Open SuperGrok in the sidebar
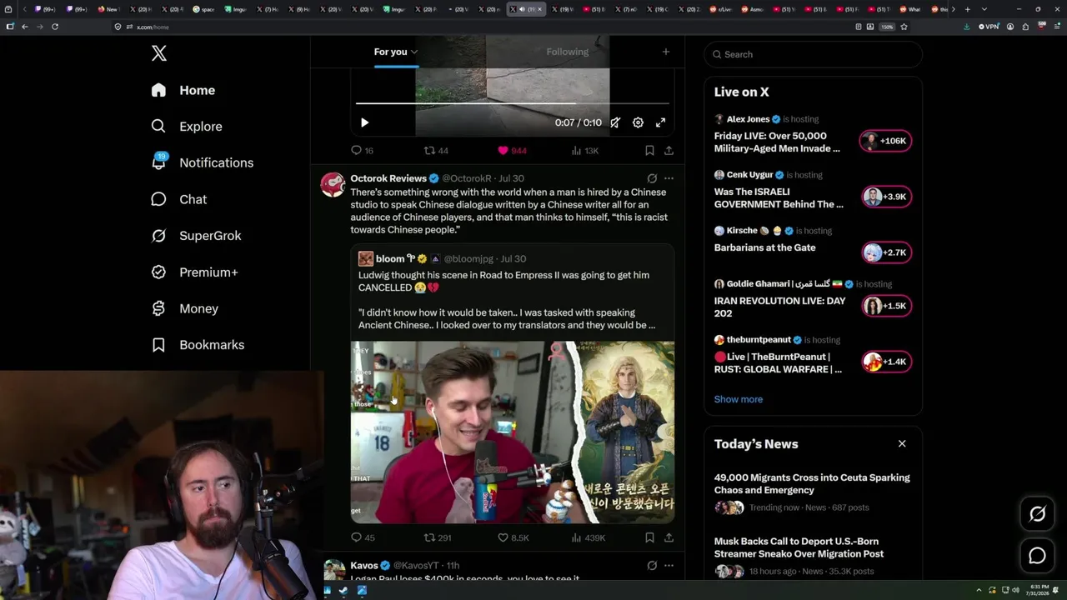This screenshot has width=1067, height=600. [x=196, y=236]
